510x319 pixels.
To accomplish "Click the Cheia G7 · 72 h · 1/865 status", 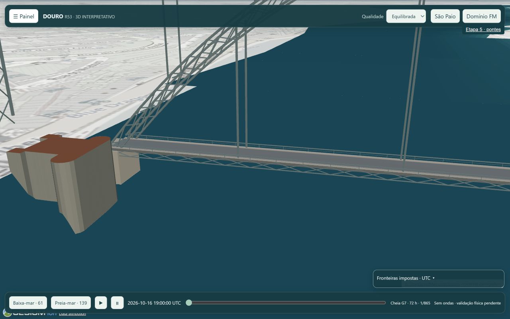I will [410, 303].
